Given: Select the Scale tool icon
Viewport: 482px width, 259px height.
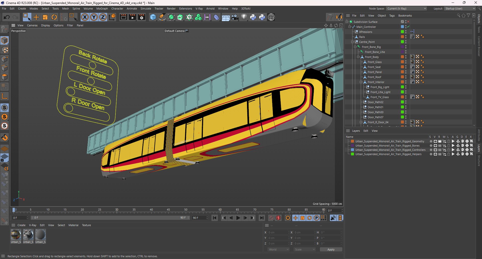Looking at the screenshot, I should (x=45, y=17).
